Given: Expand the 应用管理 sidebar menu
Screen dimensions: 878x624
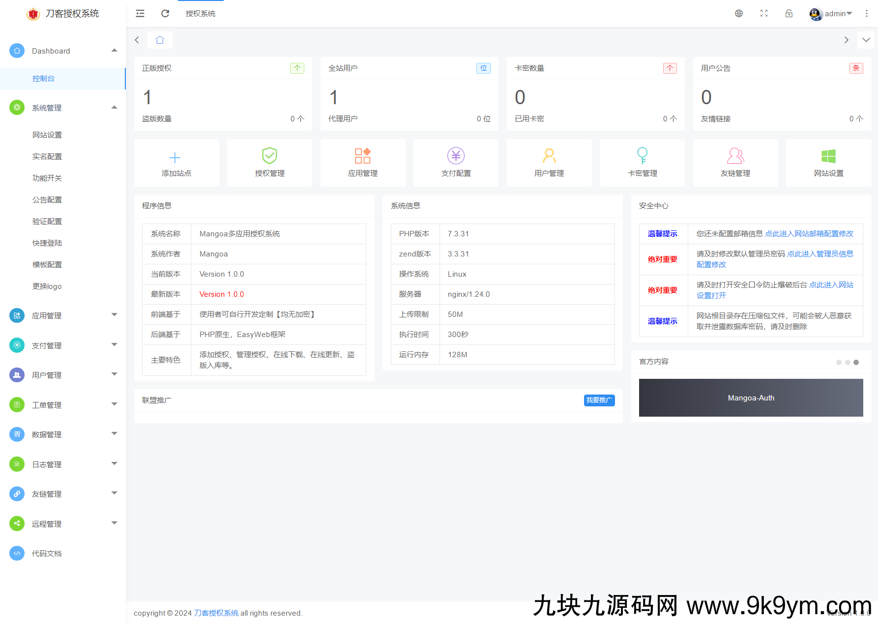Looking at the screenshot, I should [x=63, y=315].
